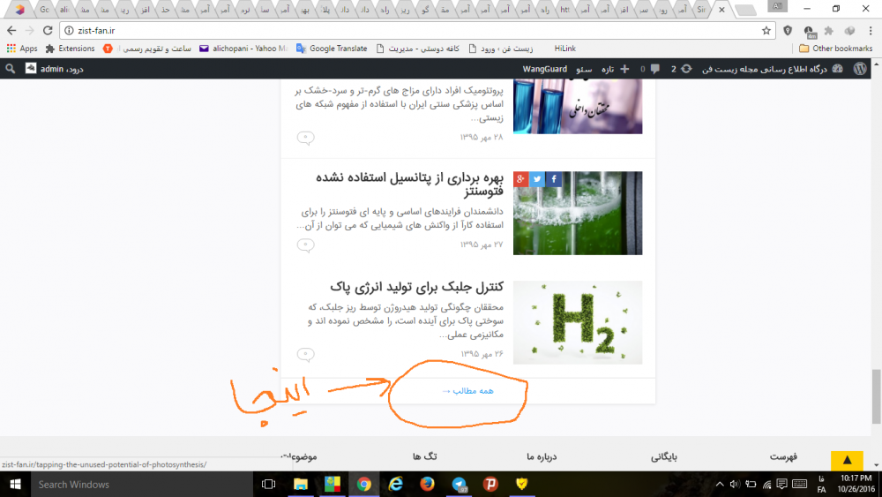Open the article 'کنترل جلبک برای تولید انرژی پاک'
The image size is (882, 497).
tap(416, 288)
